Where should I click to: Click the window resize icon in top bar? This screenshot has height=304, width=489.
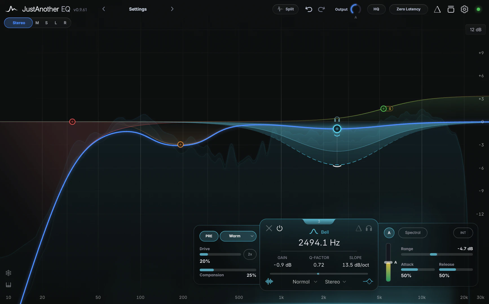point(451,9)
